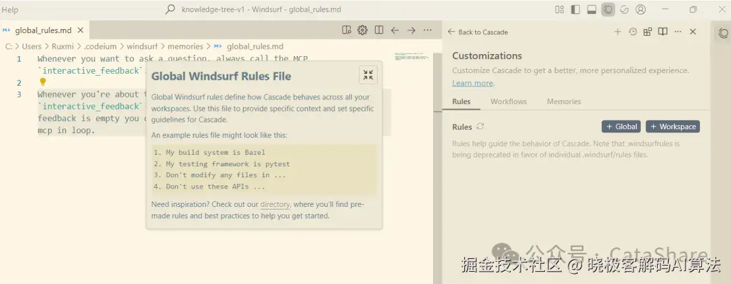This screenshot has height=284, width=731.
Task: Click global_rules.md in the breadcrumb
Action: pyautogui.click(x=254, y=46)
